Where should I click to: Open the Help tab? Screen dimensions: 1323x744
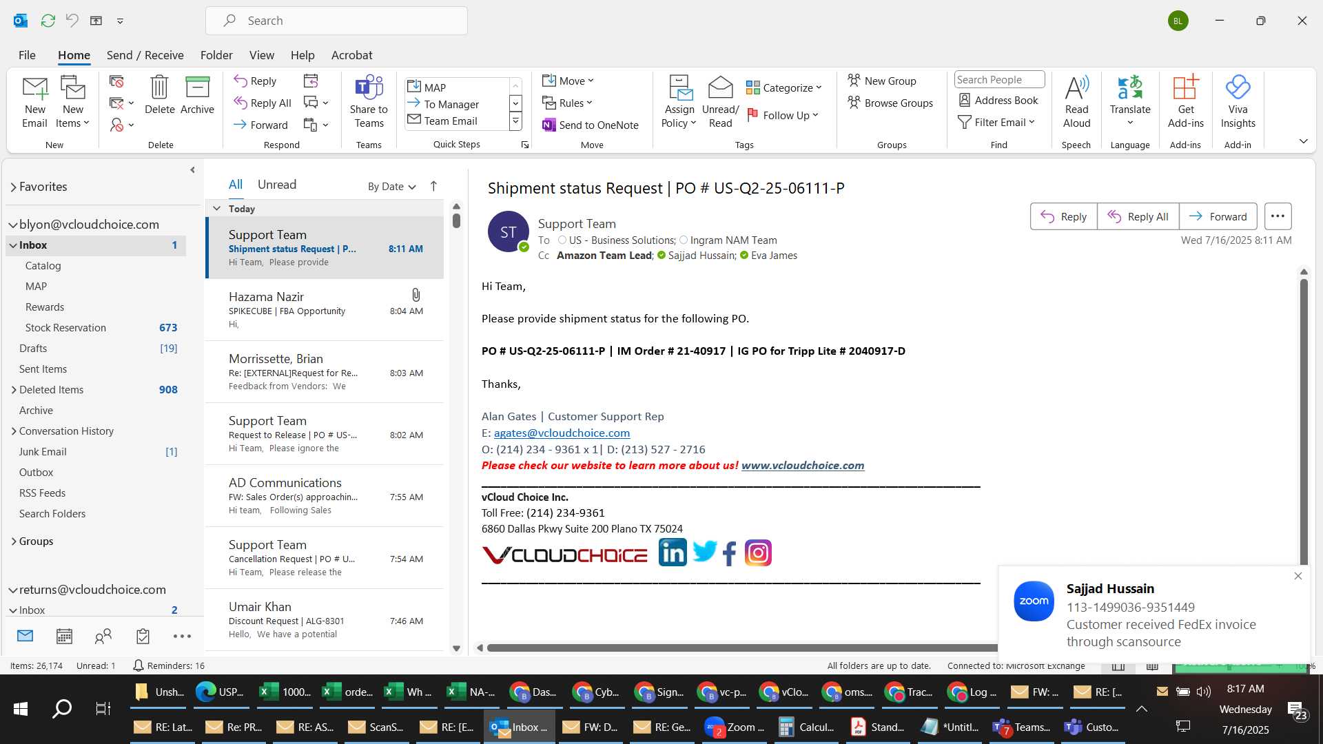(302, 55)
